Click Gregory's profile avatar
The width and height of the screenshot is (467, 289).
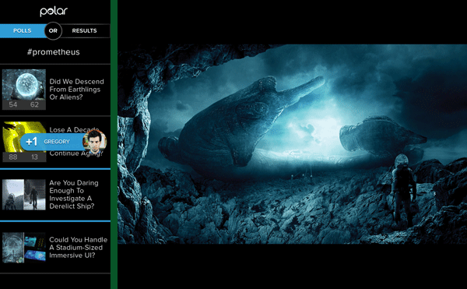[x=95, y=143]
